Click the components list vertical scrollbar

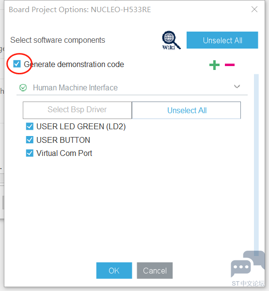pyautogui.click(x=256, y=165)
